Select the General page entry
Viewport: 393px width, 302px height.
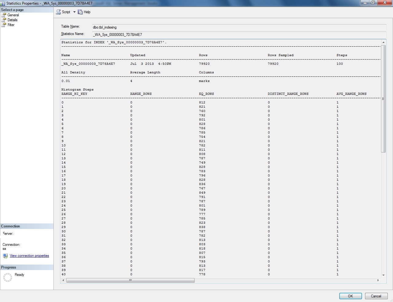(13, 15)
